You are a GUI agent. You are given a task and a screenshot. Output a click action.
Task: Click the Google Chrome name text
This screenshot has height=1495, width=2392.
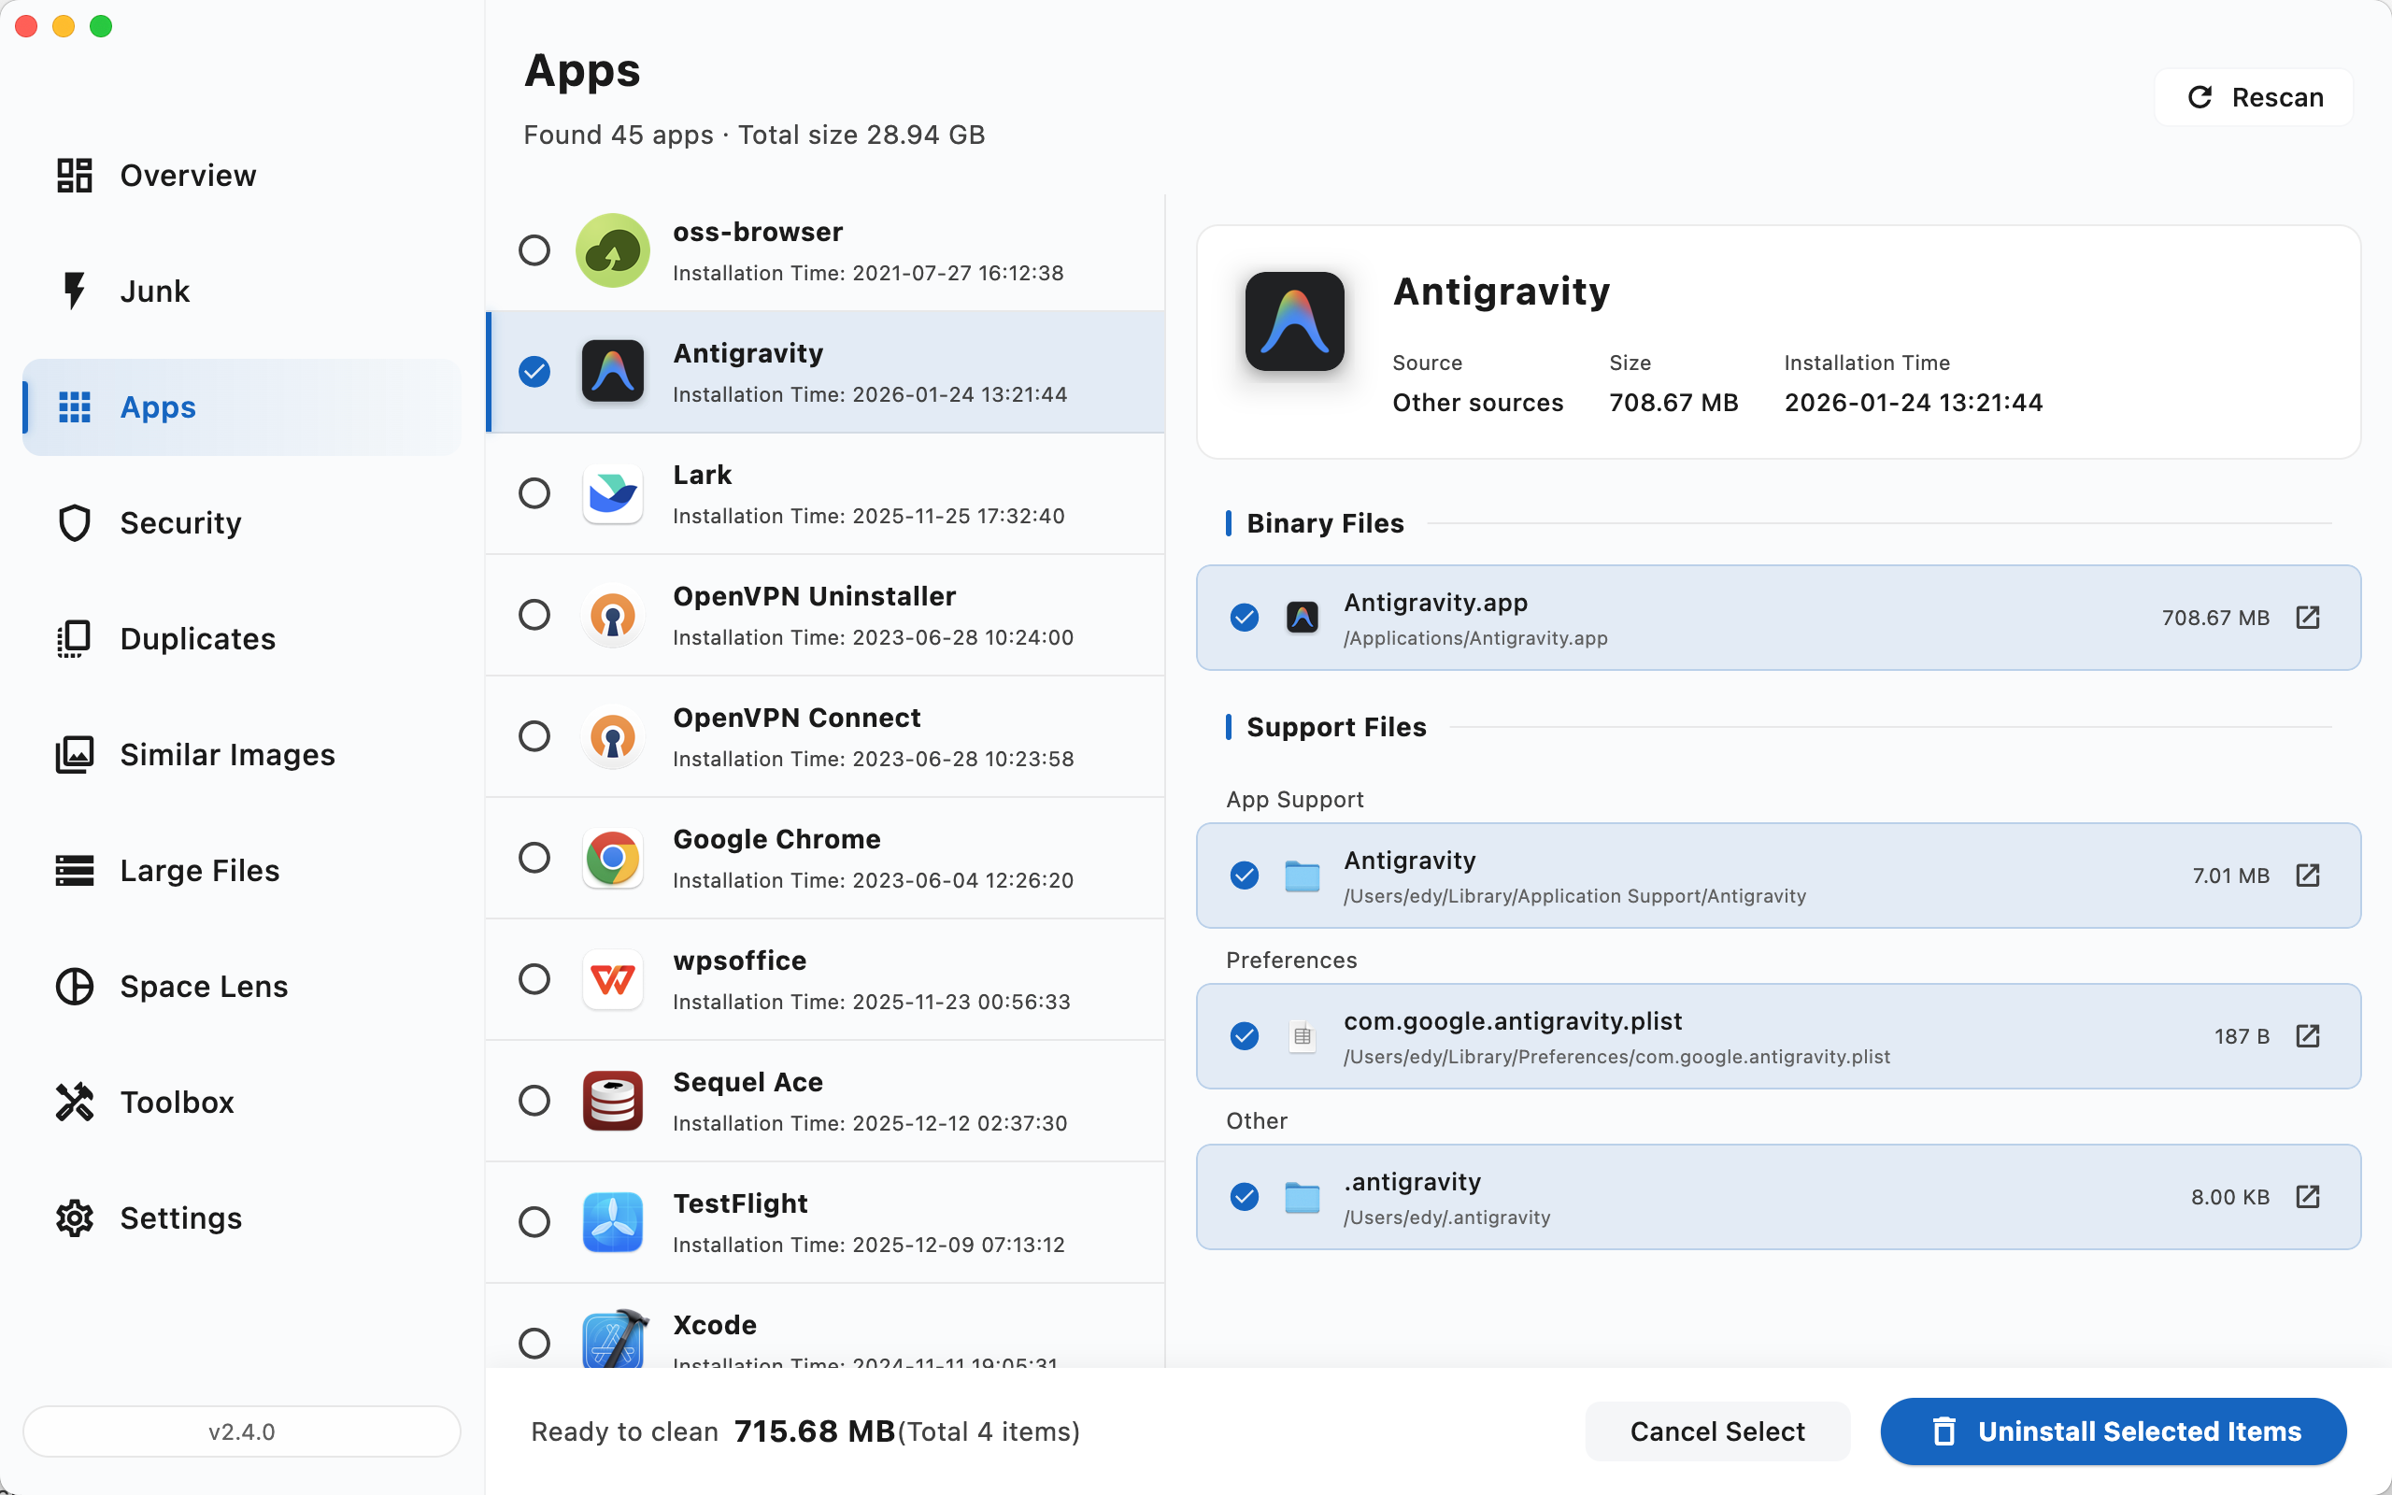(x=776, y=839)
